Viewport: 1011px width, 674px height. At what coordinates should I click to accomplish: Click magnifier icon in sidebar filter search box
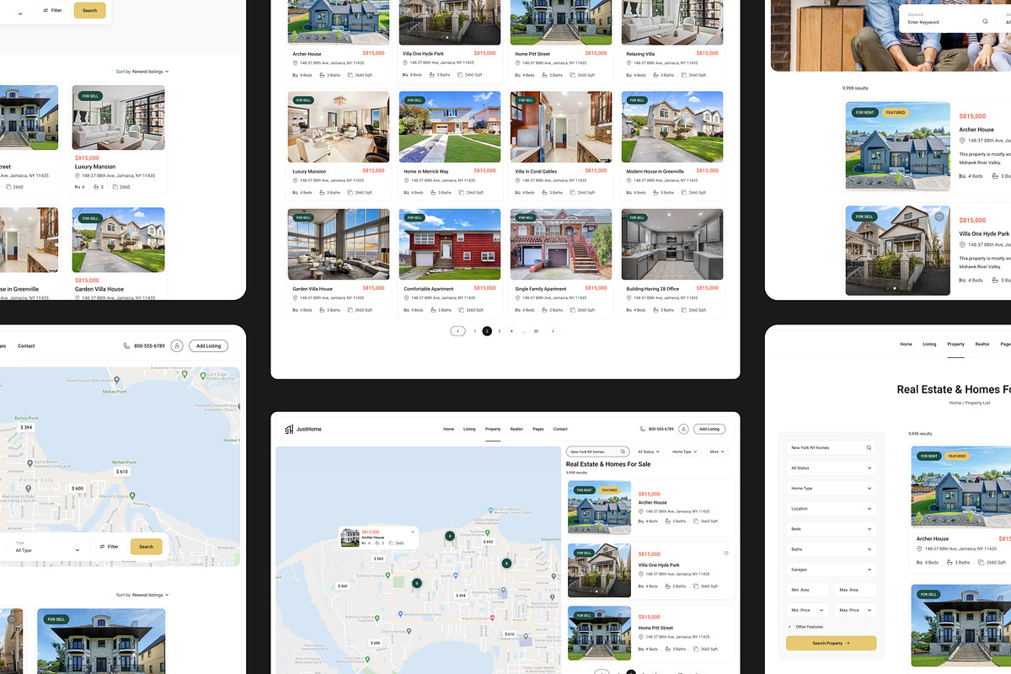[869, 447]
